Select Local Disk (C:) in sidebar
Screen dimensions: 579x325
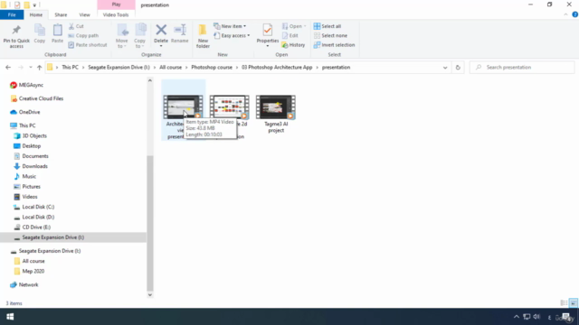38,207
